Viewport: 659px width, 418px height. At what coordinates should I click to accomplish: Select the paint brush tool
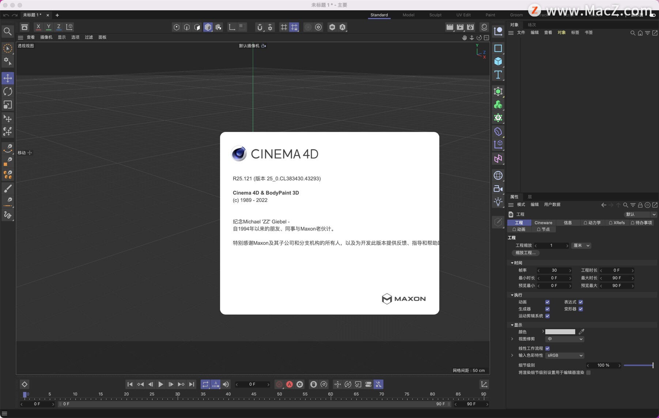[8, 189]
